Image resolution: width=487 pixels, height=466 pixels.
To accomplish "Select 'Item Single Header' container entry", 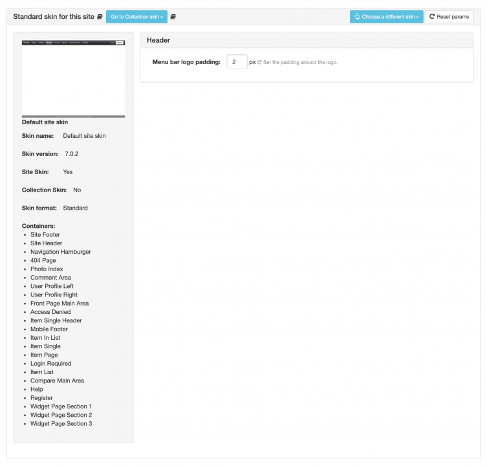I will coord(56,320).
